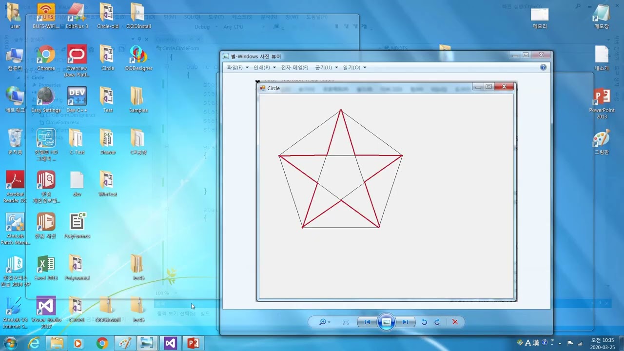Open PowerPoint 2013 desktop shortcut
The image size is (624, 351).
(602, 104)
